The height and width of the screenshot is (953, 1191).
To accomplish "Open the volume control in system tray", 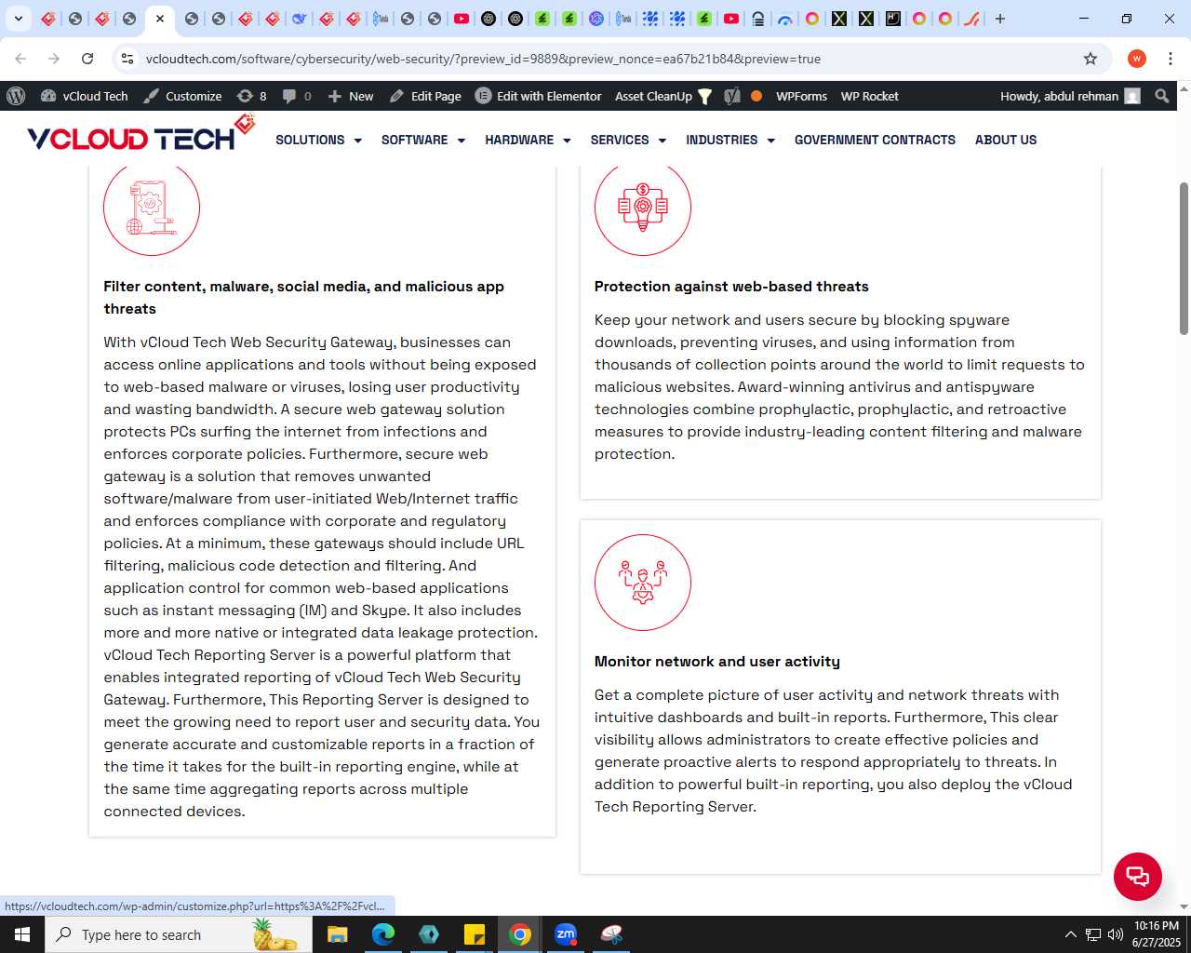I will pos(1116,934).
